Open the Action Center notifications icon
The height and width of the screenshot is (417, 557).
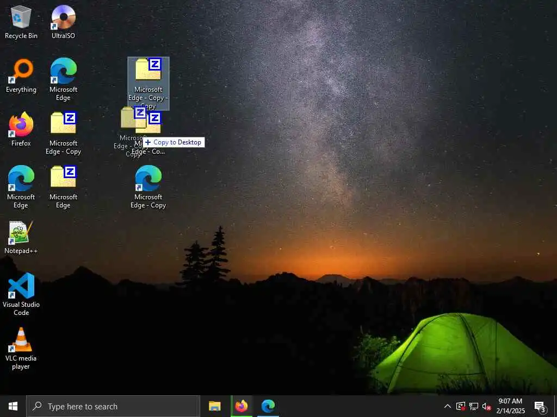(x=540, y=406)
